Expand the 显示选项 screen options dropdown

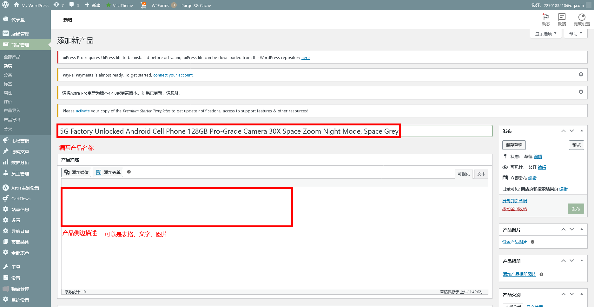coord(546,33)
